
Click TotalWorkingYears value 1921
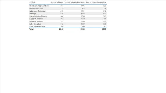[83, 11]
